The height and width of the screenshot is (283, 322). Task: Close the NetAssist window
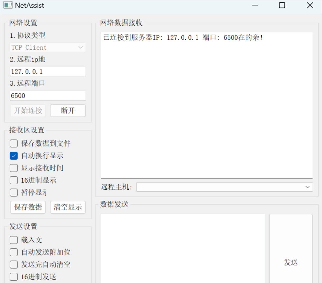(310, 5)
